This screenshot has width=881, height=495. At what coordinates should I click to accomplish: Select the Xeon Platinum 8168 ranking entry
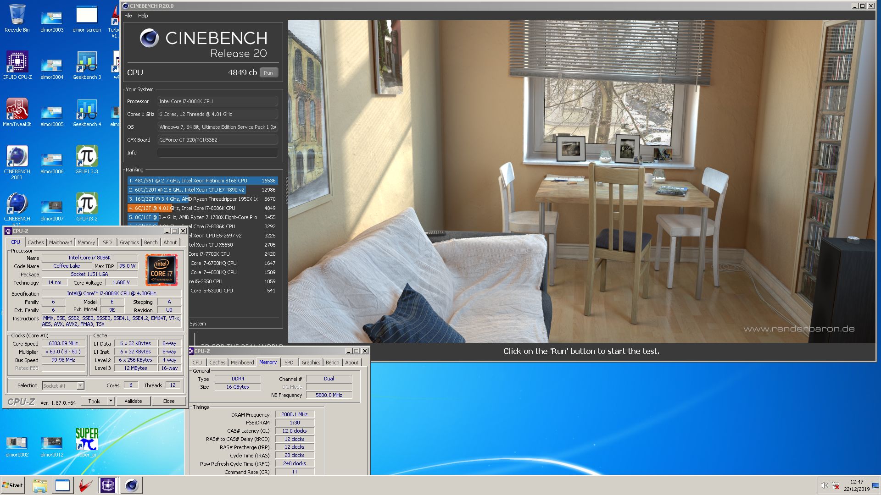[202, 181]
